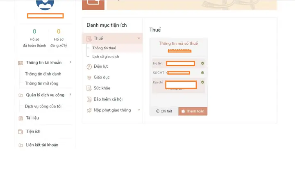
Task: Select the Bảo hiểm xã hội category
Action: click(x=108, y=99)
